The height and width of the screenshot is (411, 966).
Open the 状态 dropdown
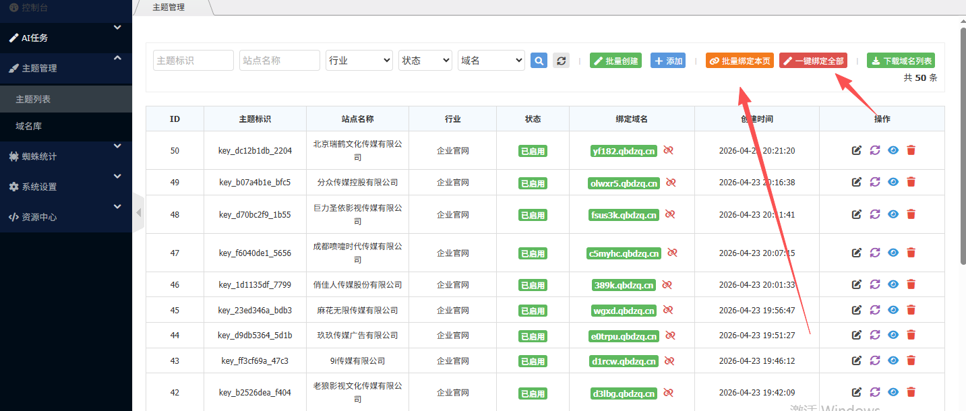pyautogui.click(x=425, y=60)
